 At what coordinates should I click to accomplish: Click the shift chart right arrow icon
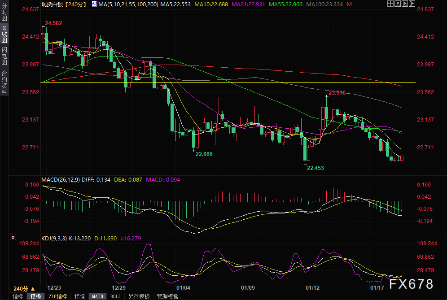pos(412,4)
